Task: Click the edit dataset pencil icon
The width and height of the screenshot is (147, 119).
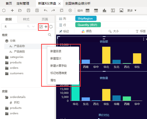Action: 41,27
